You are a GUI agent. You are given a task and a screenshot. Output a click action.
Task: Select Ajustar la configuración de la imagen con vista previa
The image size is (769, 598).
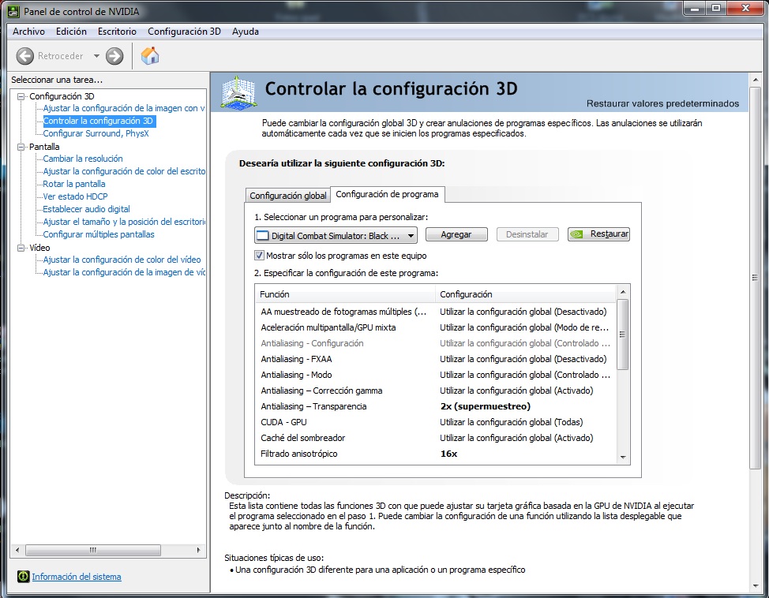[124, 108]
